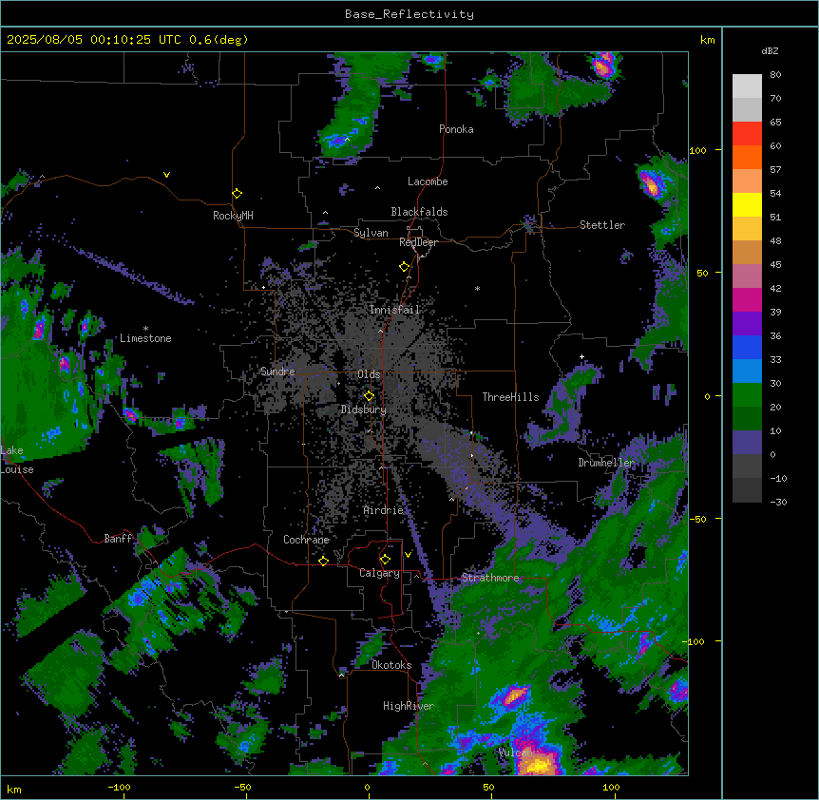Screen dimensions: 819x800
Task: Click the Sundre town label
Action: (x=277, y=371)
